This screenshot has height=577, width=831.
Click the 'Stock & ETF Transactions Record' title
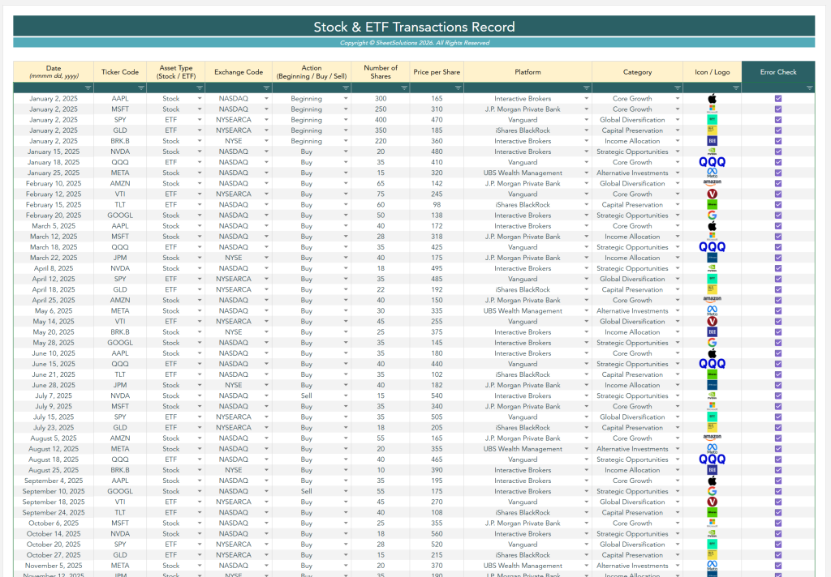[x=414, y=27]
